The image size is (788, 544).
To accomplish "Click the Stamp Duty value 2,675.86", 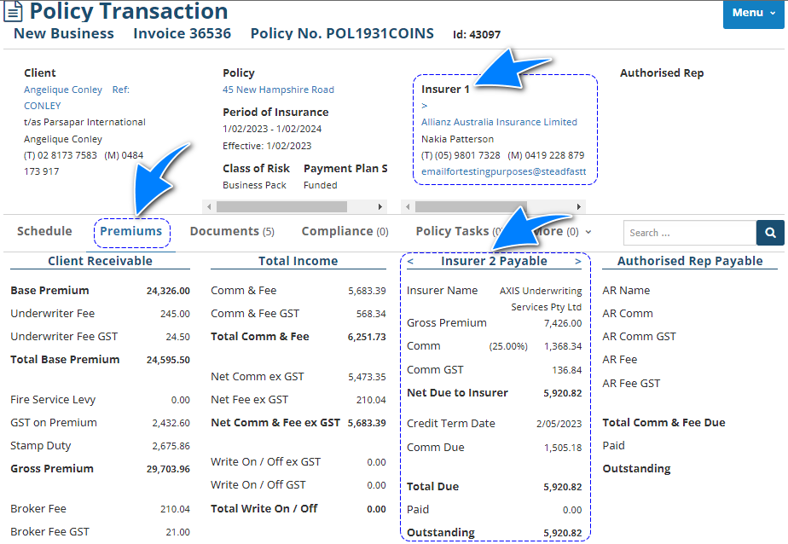I will [171, 446].
